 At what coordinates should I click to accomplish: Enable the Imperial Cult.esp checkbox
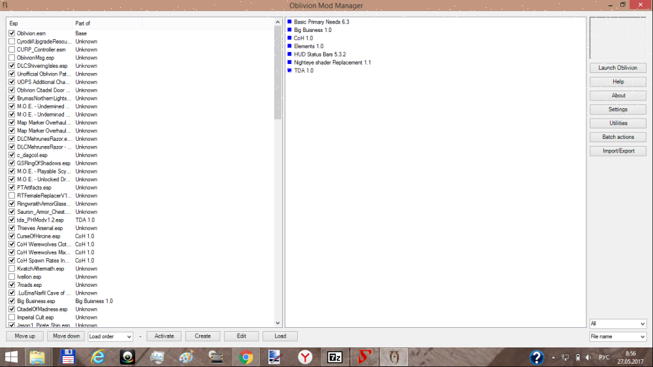[12, 317]
